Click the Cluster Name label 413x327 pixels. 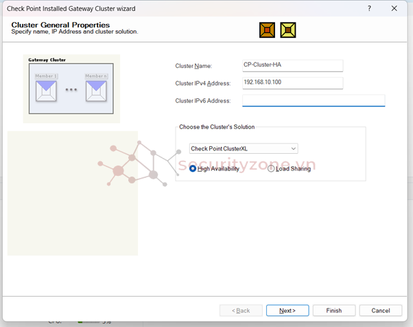193,66
